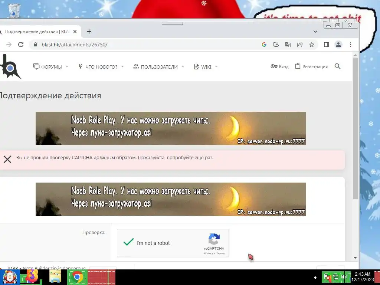Click the red Action Center flag icon
The width and height of the screenshot is (380, 285).
(x=327, y=277)
